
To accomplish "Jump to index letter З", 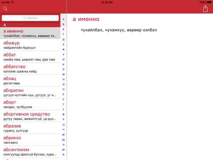I will (x=63, y=54).
